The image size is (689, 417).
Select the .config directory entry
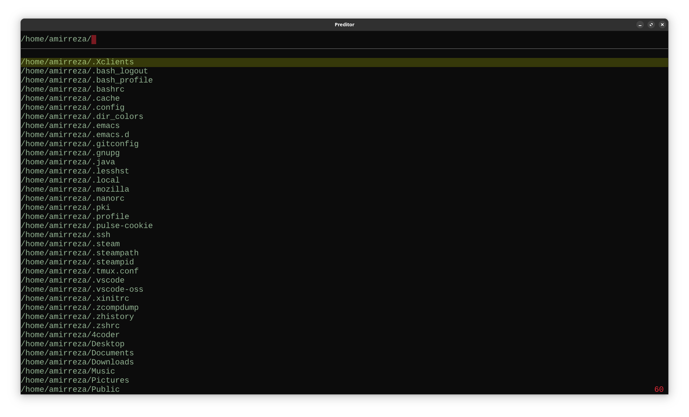tap(73, 108)
